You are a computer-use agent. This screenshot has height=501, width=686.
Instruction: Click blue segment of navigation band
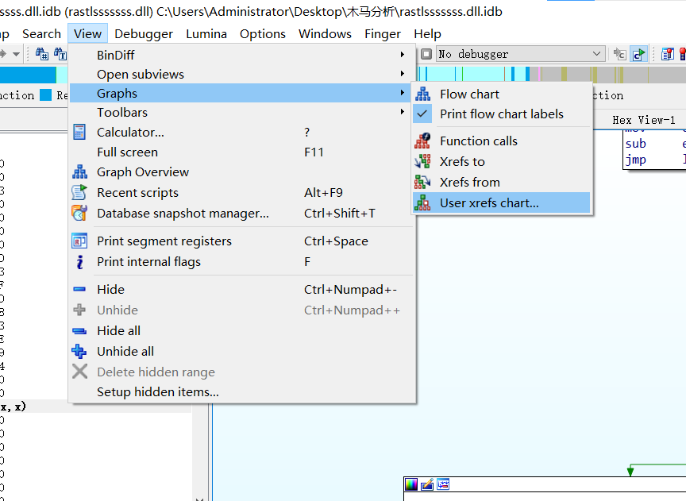point(28,75)
